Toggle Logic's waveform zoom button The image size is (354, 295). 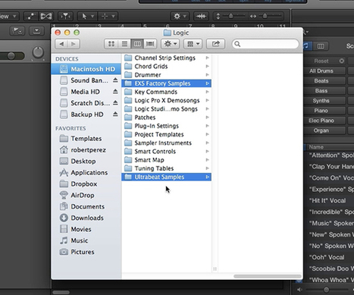pos(201,17)
